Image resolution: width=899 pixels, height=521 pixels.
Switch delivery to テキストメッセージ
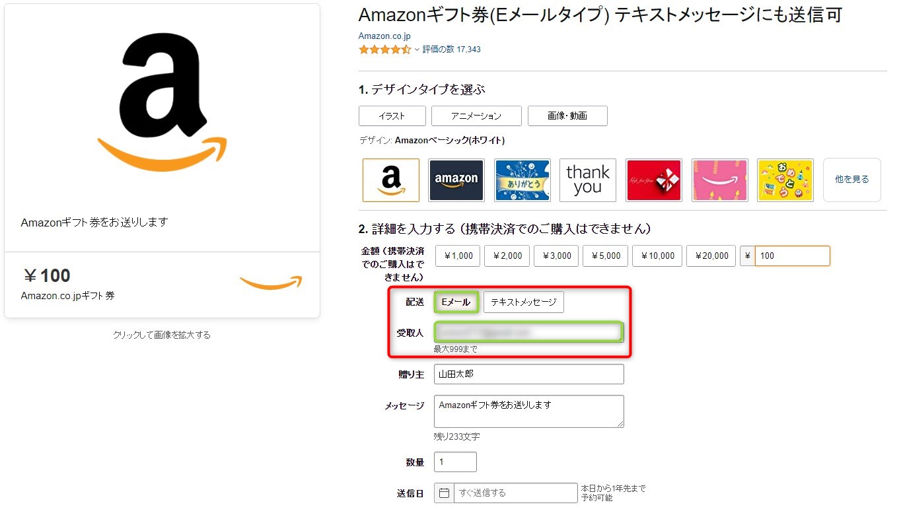coord(523,302)
